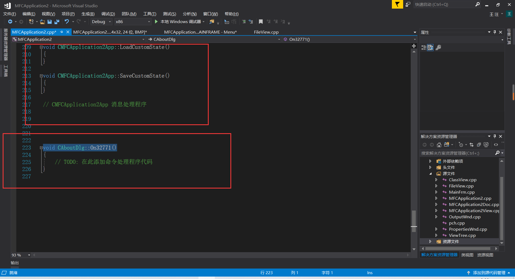Pin the MFCApplication2.cpp tab
The image size is (515, 279).
pos(61,32)
